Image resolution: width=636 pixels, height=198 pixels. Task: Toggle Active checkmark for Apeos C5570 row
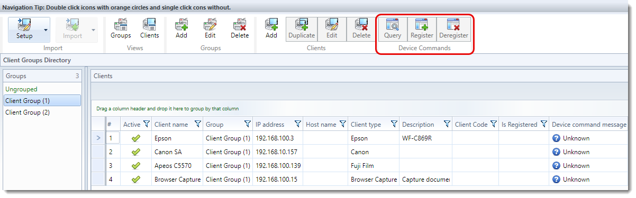coord(136,166)
